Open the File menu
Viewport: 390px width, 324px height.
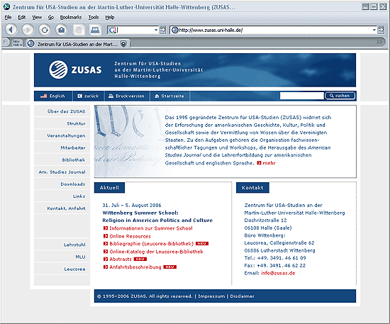pos(8,17)
